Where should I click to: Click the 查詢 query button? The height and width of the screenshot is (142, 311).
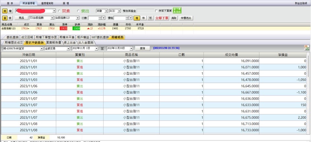[x=143, y=48]
